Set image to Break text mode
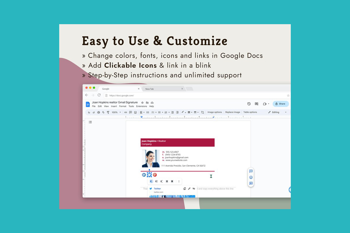The image size is (350, 233). click(162, 181)
